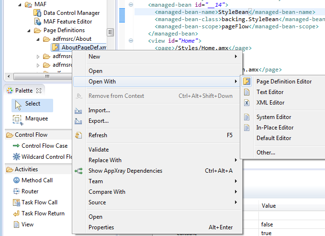
Task: Pick View activity icon
Action: tap(16, 224)
